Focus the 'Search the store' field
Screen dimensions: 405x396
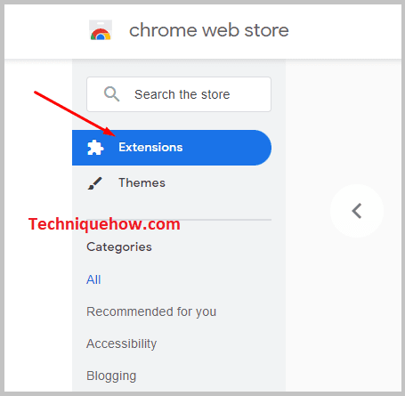pyautogui.click(x=179, y=94)
